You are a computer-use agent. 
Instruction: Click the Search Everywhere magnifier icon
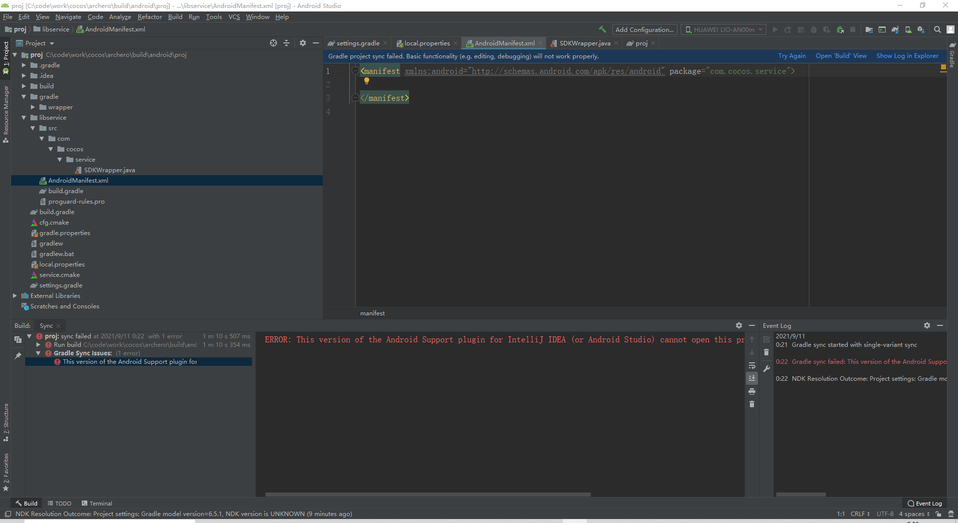click(938, 30)
